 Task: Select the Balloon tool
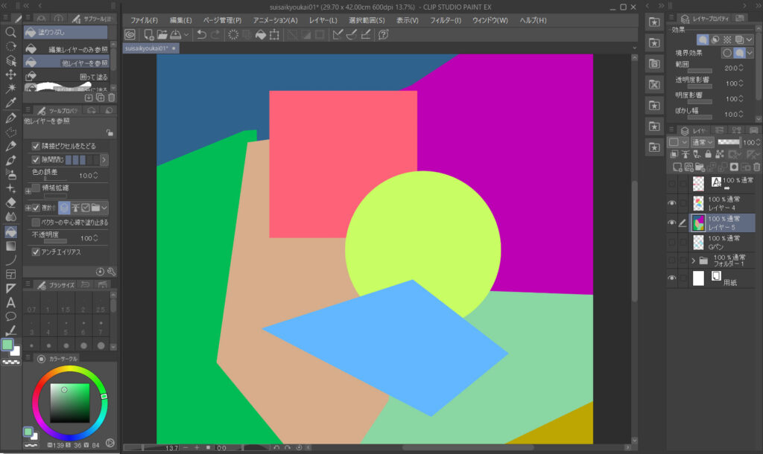[x=11, y=316]
